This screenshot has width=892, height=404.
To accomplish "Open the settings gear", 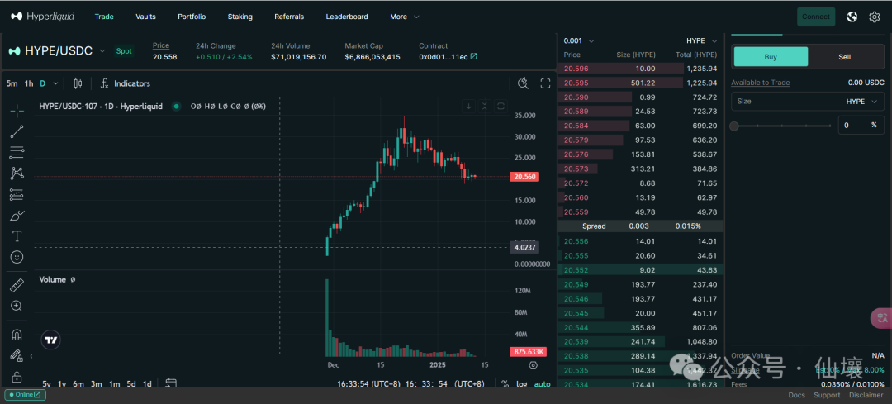I will tap(875, 17).
